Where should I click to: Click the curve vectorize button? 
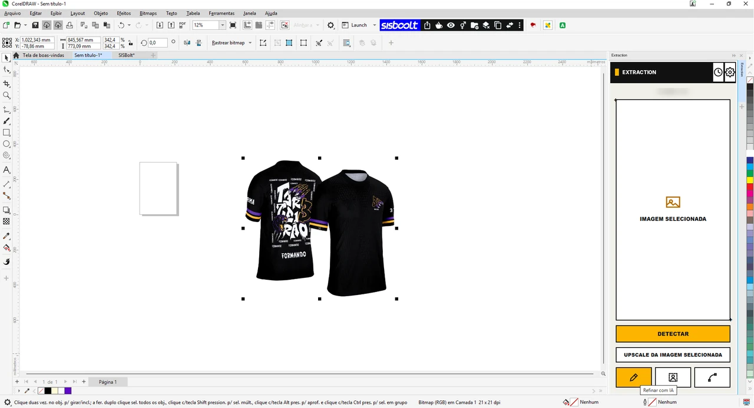712,377
